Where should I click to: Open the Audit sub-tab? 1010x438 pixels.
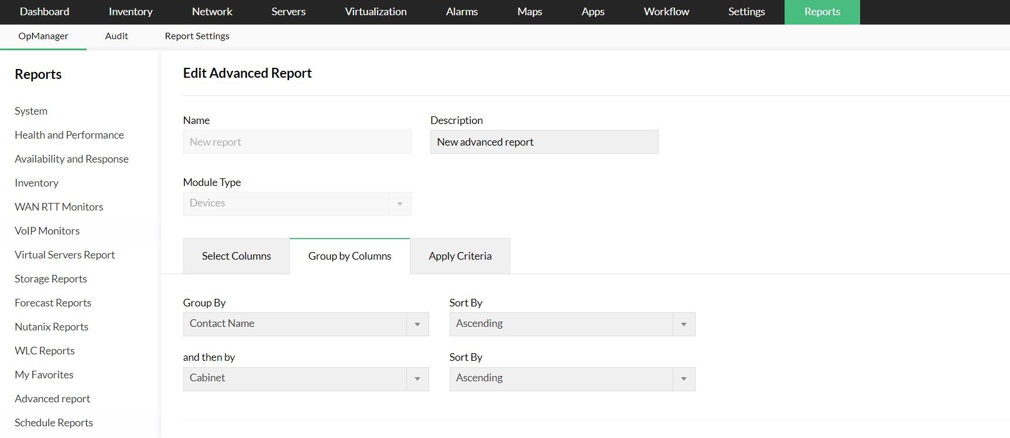[x=117, y=36]
